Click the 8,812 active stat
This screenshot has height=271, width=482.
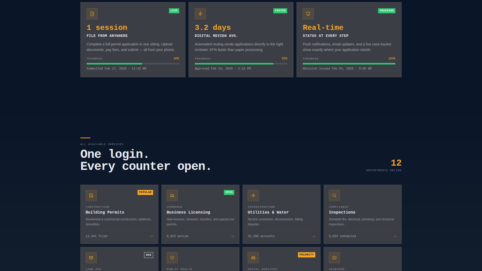pos(177,236)
